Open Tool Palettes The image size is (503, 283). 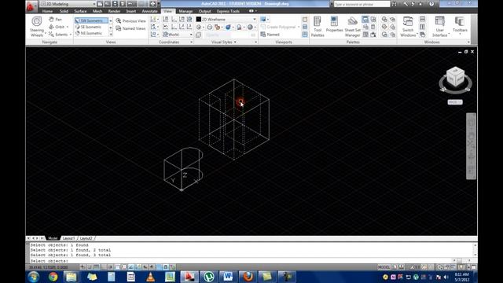(318, 26)
